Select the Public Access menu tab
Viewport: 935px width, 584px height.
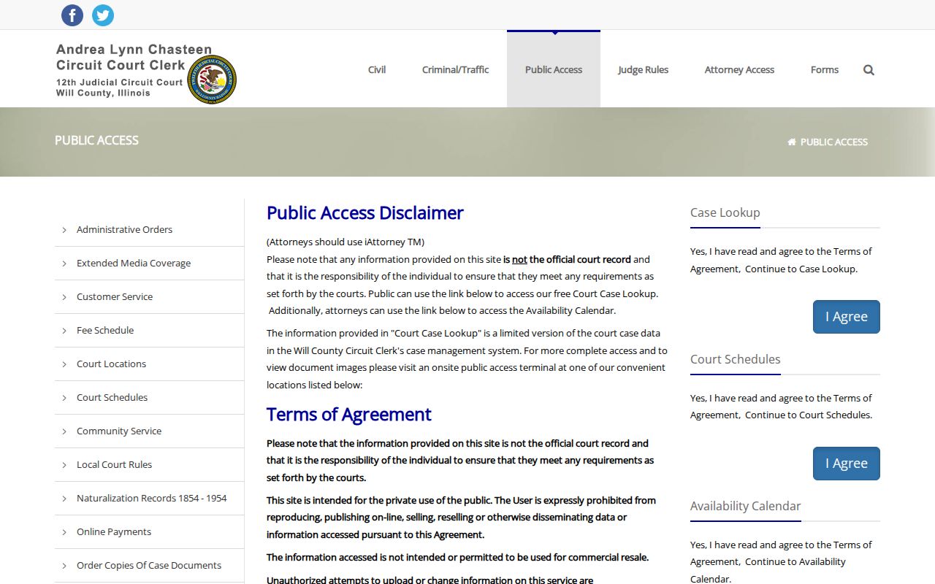pos(554,70)
